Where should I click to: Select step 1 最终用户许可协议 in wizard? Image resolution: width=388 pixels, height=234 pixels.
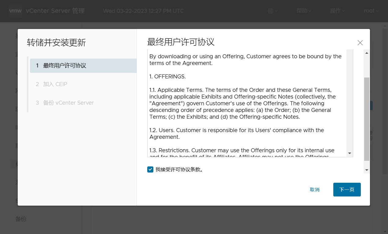coord(83,66)
